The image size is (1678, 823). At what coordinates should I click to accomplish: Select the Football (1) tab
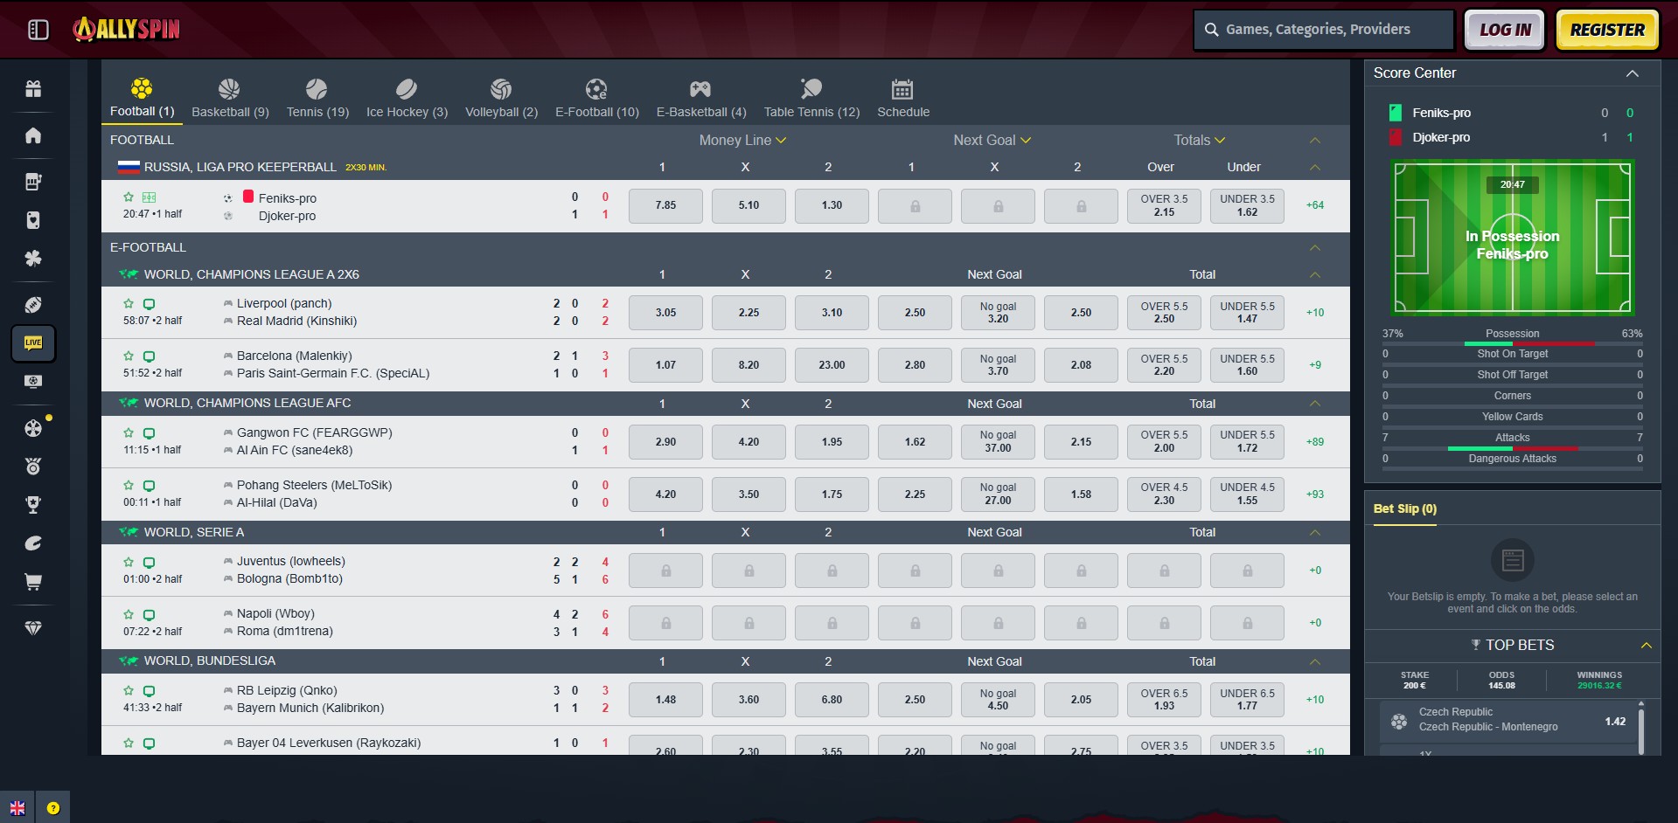click(x=142, y=98)
